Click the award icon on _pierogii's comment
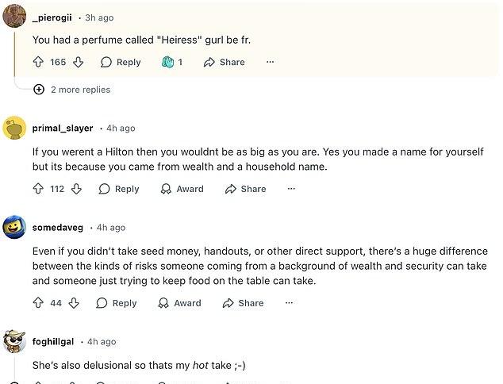The width and height of the screenshot is (503, 384). pyautogui.click(x=168, y=62)
